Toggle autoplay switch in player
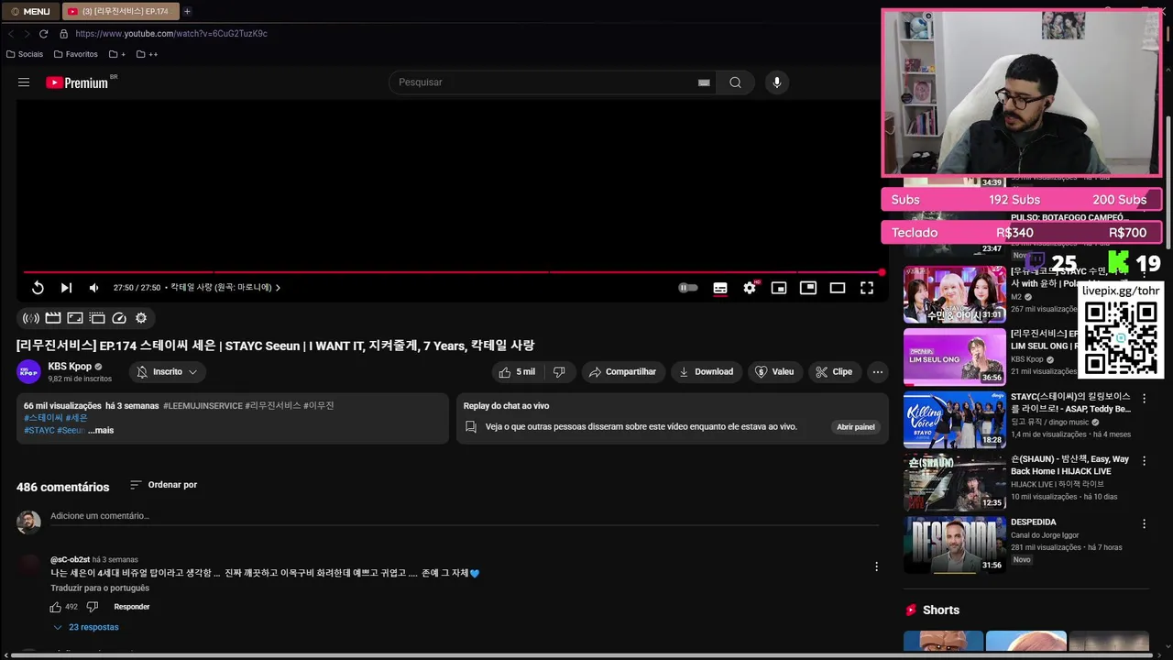Screen dimensions: 1173x660 (x=688, y=288)
